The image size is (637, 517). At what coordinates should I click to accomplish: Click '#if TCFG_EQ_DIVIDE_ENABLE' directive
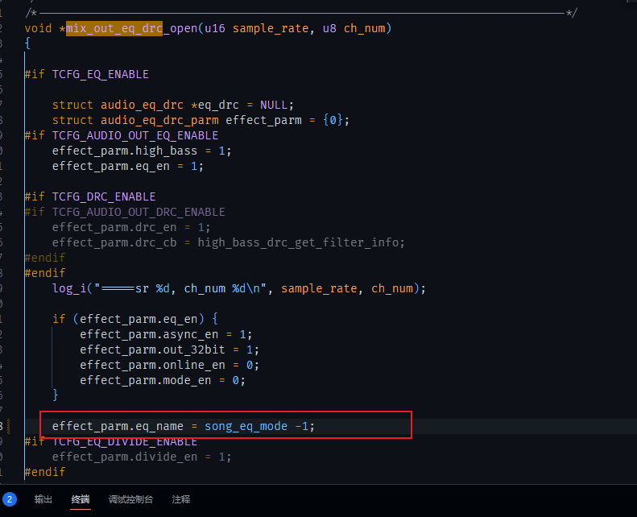111,441
